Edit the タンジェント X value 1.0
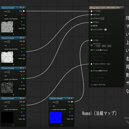The image size is (129, 129). pos(98,46)
